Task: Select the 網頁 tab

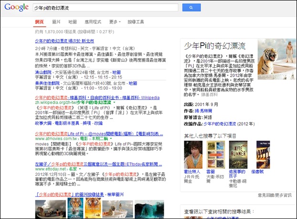Action: coord(40,22)
